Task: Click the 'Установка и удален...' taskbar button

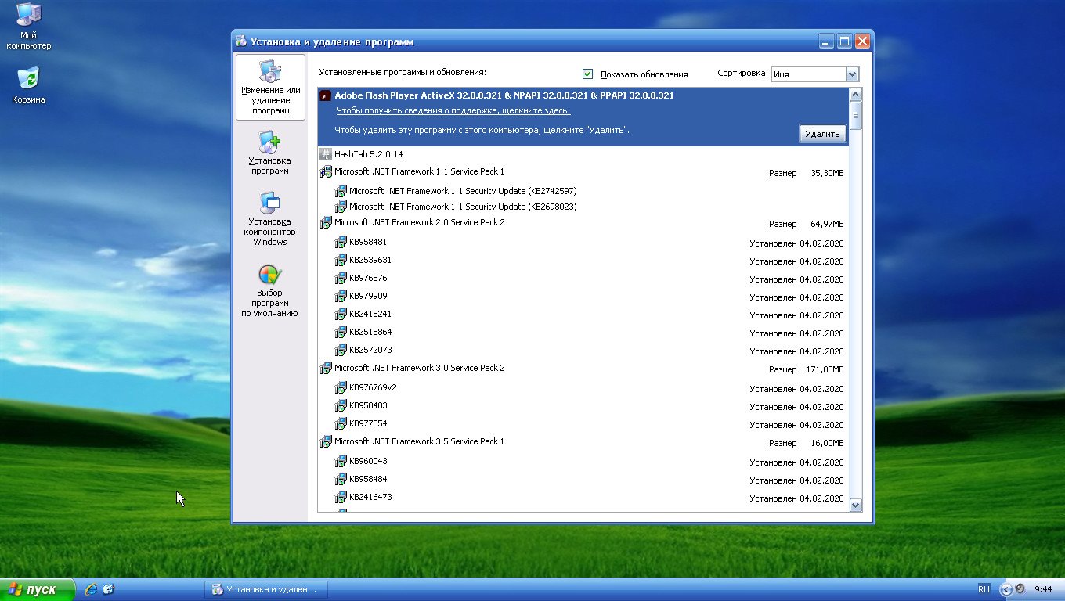Action: click(x=266, y=589)
